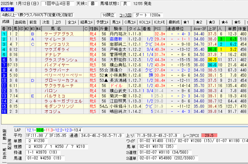Sort by the PCI column header
This screenshot has height=164, width=248.
(158, 29)
